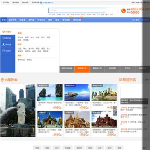Select 国内游 in left category sidebar
150x150 pixels.
point(7,38)
